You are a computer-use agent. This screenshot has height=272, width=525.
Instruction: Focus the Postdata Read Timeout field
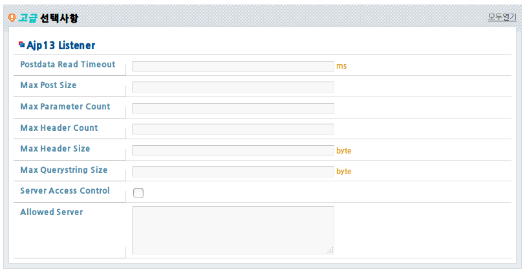click(233, 66)
